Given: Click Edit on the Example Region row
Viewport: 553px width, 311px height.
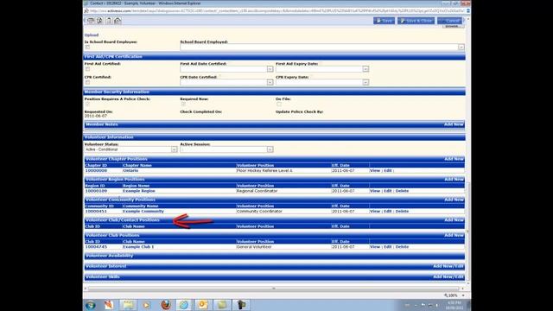Looking at the screenshot, I should (x=388, y=191).
